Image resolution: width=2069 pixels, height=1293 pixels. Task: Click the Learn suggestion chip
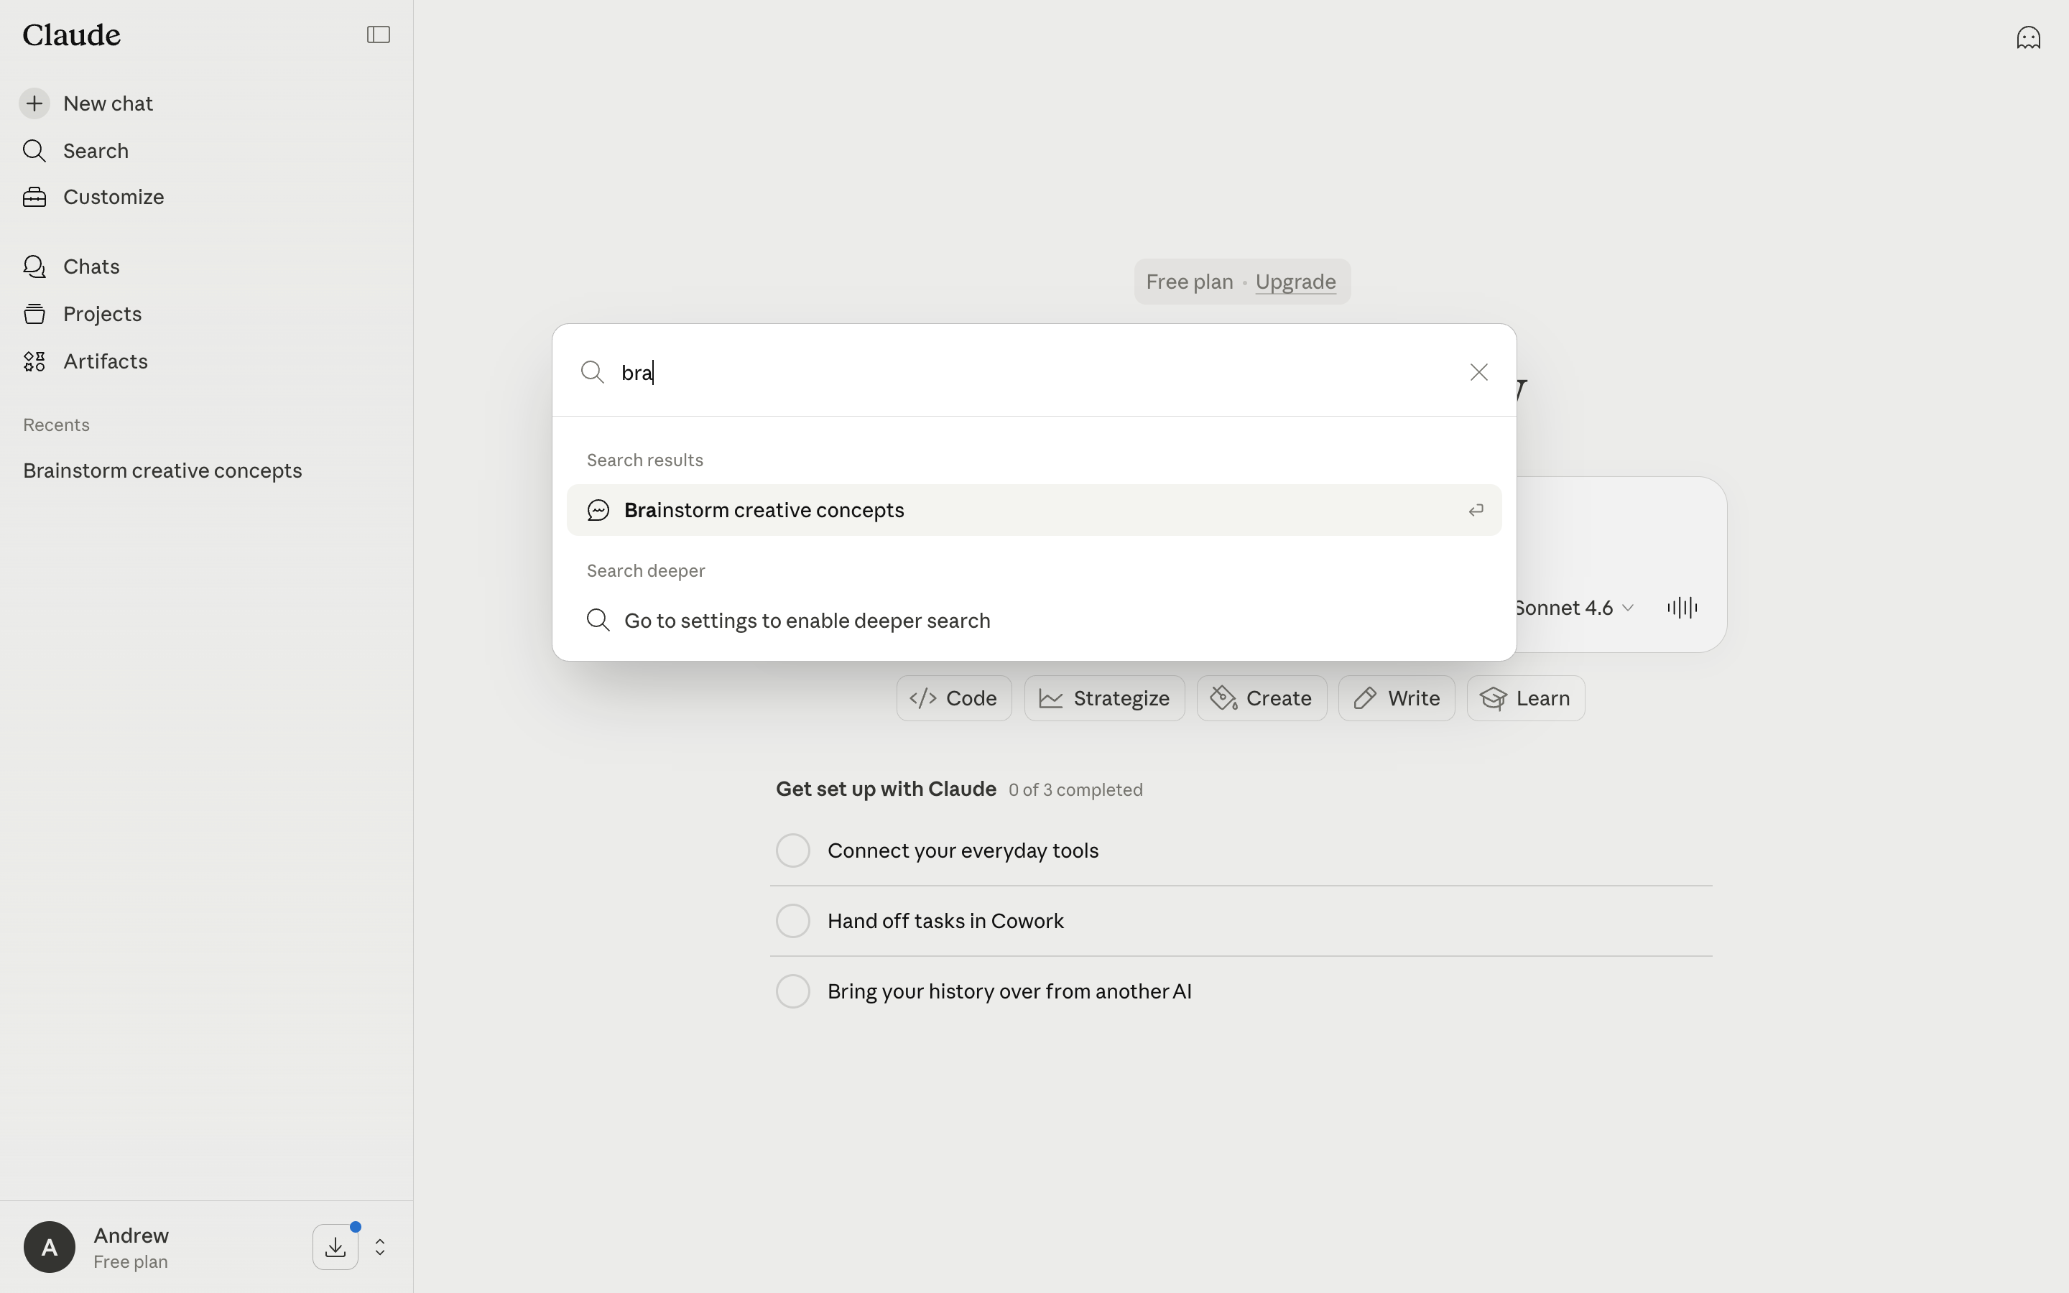(1525, 698)
